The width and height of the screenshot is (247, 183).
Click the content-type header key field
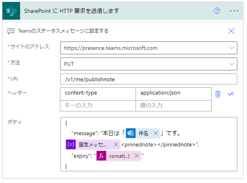coord(98,93)
